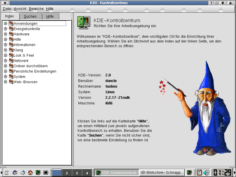Select the Klang folder icon
This screenshot has width=236, height=177.
(x=11, y=50)
